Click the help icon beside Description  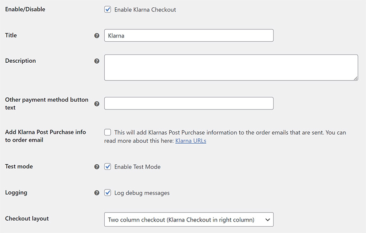tap(97, 61)
